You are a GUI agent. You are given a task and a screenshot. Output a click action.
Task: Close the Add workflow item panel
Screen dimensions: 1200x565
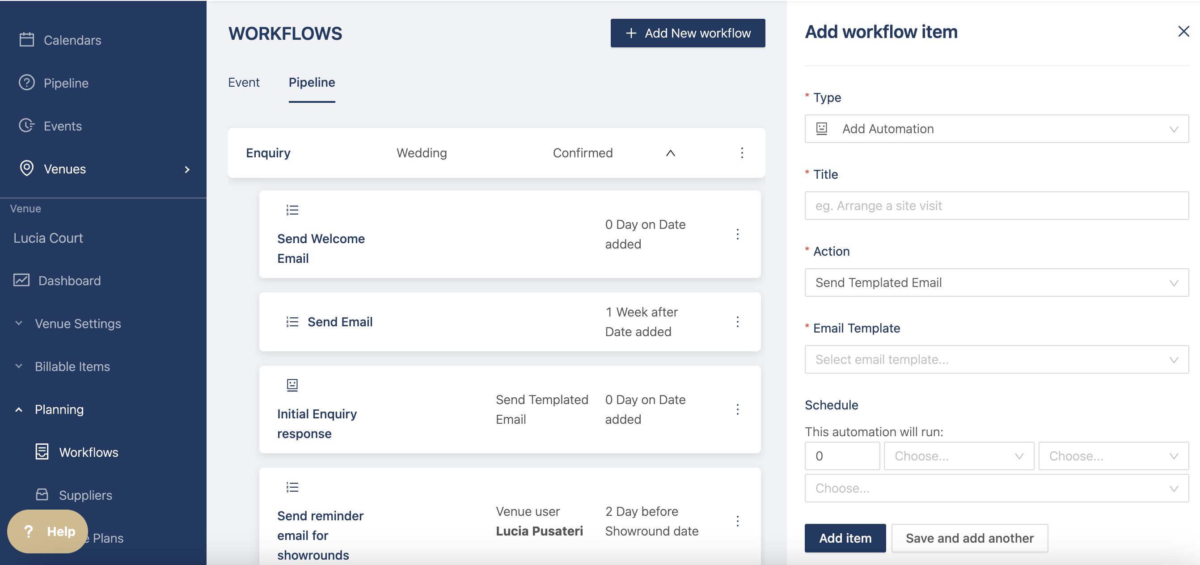[1183, 32]
